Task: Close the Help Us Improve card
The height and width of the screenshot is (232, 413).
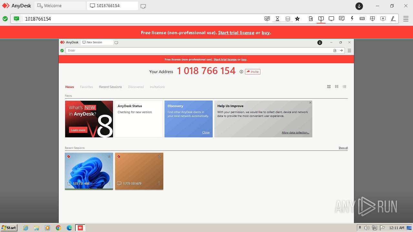Action: tap(310, 103)
